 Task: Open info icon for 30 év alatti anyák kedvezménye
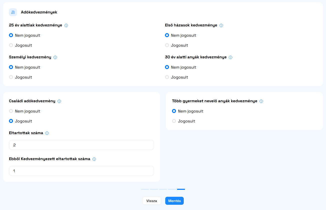coord(230,57)
